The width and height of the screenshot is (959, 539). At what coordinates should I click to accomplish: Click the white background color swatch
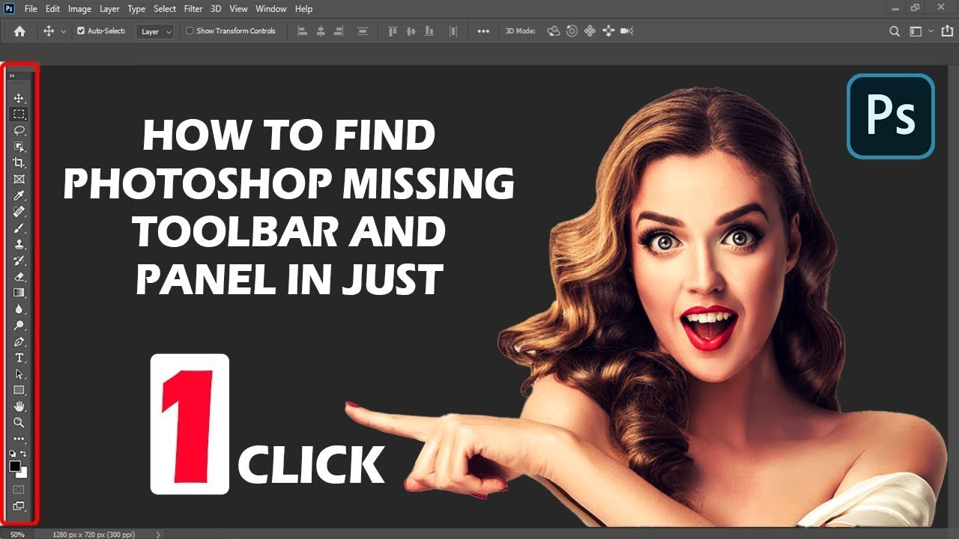click(x=24, y=474)
